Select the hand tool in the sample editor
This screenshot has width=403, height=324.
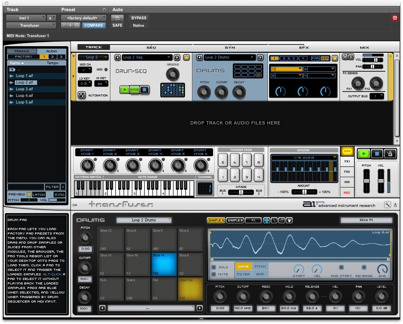(x=289, y=220)
